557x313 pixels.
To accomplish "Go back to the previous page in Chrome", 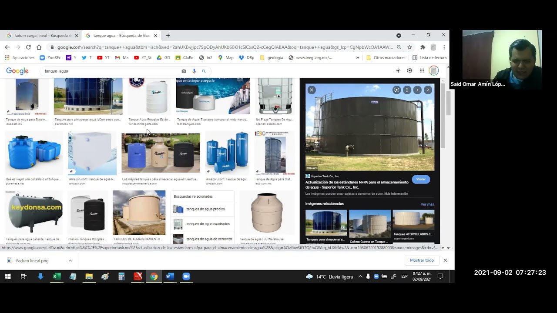I will (7, 47).
